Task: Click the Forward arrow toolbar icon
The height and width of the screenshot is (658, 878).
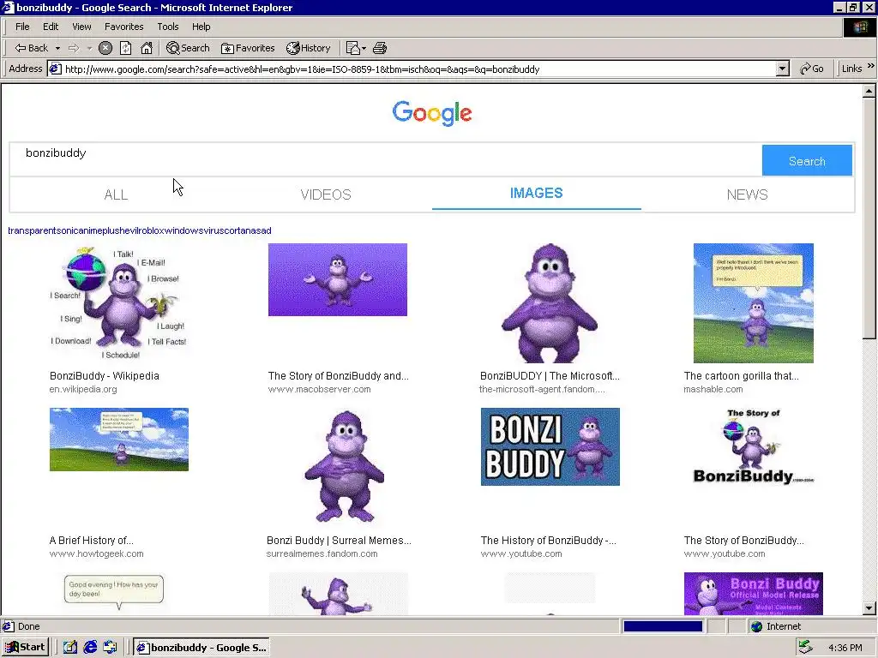Action: click(74, 48)
